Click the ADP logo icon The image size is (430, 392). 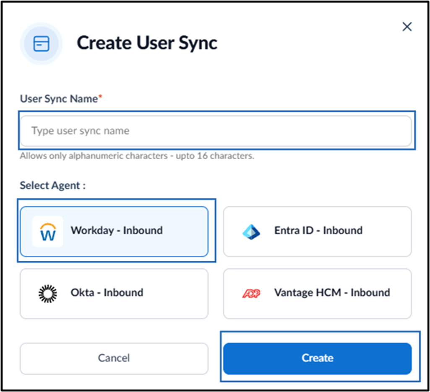click(251, 293)
